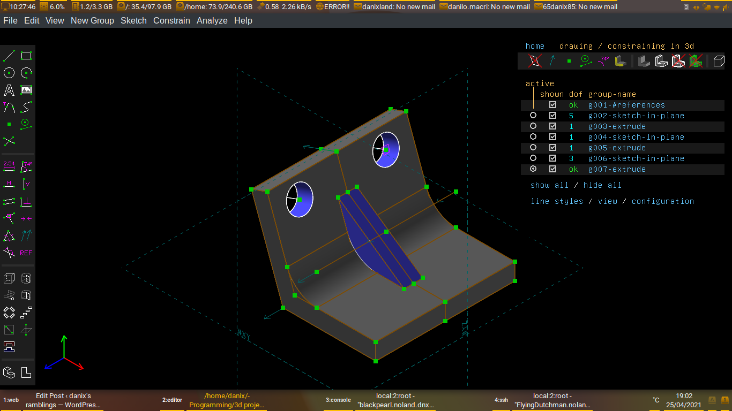Screen dimensions: 732x411
Task: Apply the Horizontal constraint
Action: 9,184
